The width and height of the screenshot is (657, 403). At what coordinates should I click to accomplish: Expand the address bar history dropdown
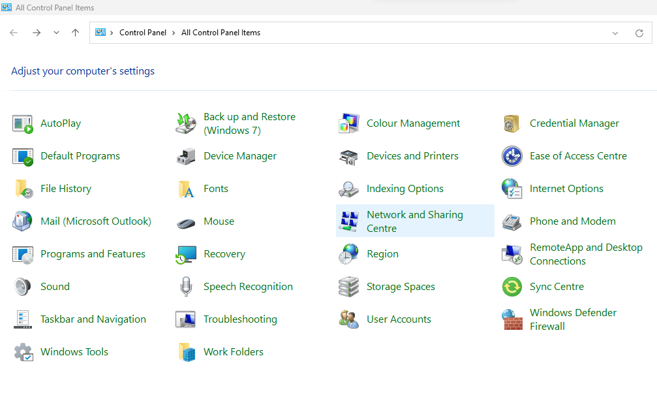tap(615, 32)
